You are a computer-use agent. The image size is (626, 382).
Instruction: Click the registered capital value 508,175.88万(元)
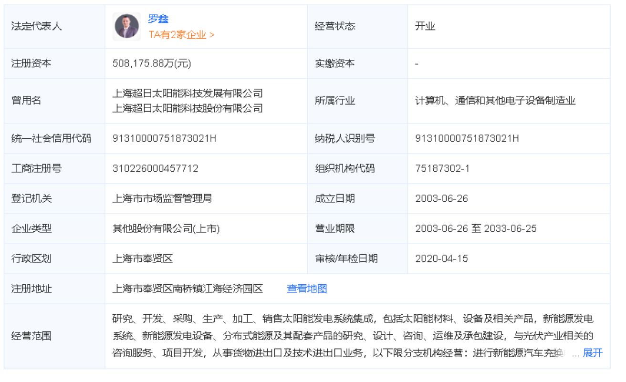coord(152,63)
